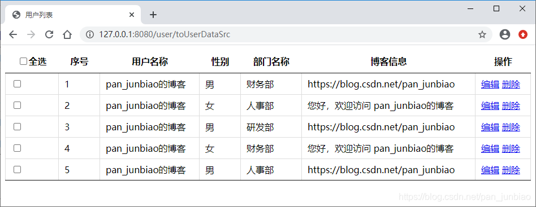The height and width of the screenshot is (207, 536).
Task: Click blog URL text in row 1
Action: 381,85
